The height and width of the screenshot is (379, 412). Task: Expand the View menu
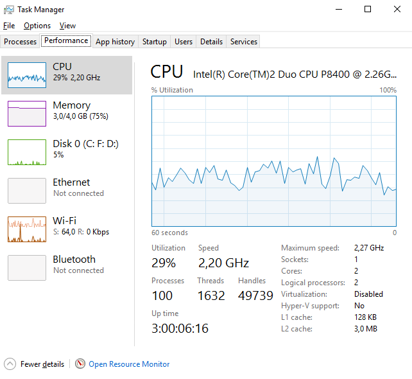[x=67, y=26]
